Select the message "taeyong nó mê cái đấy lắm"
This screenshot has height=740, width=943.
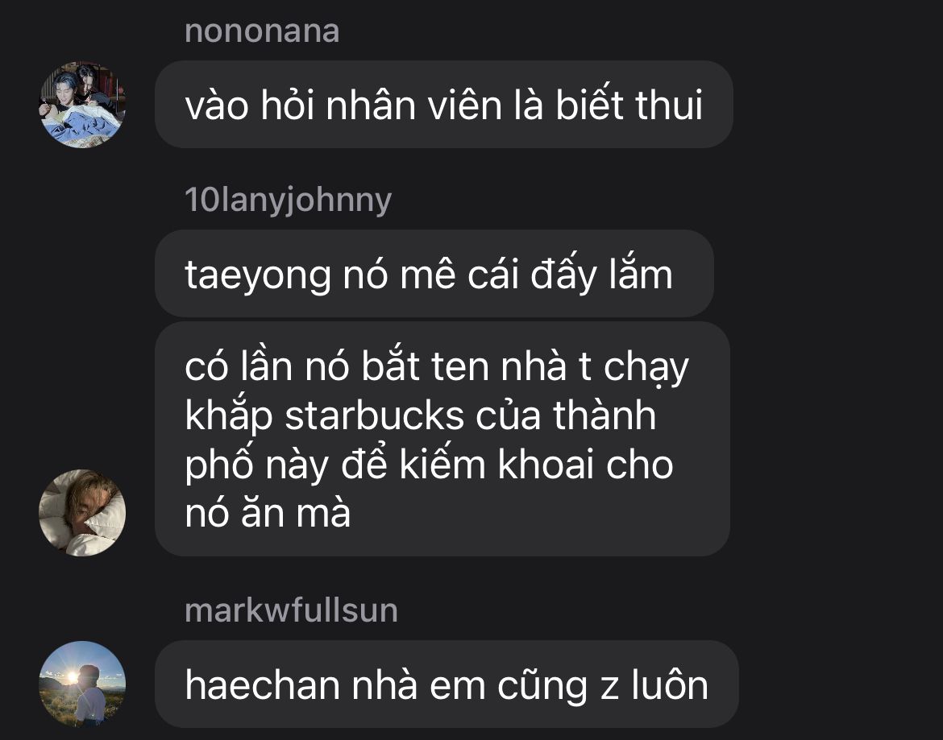[434, 274]
